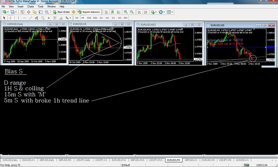The image size is (278, 167).
Task: Toggle the Terminal panel icon
Action: [40, 12]
